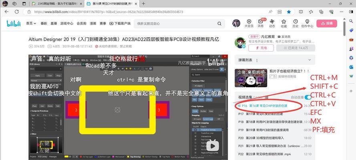Image resolution: width=356 pixels, height=160 pixels.
Task: Click the search magnifier in bilibili search box
Action: (219, 24)
